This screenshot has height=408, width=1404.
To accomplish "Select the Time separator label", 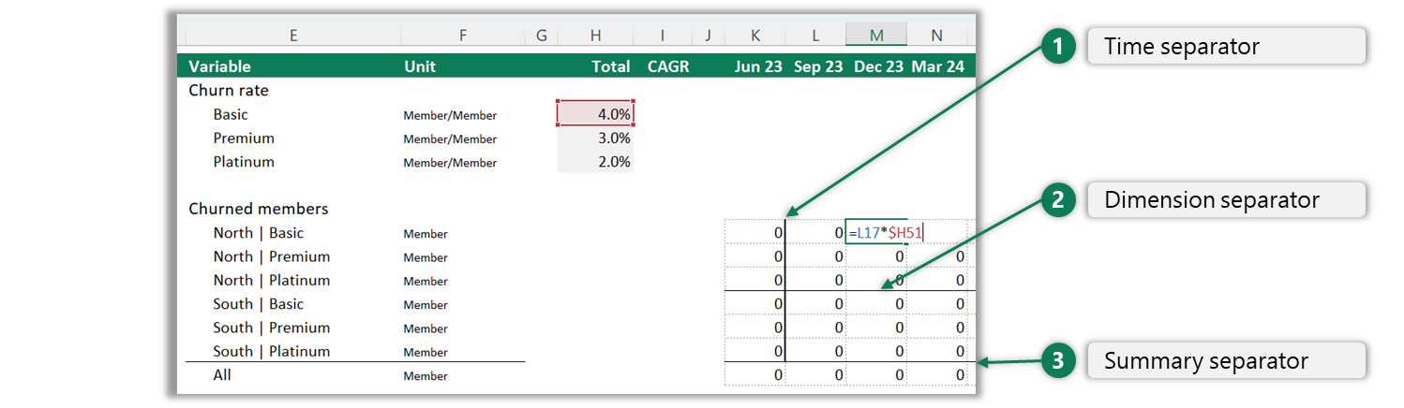I will 1225,47.
